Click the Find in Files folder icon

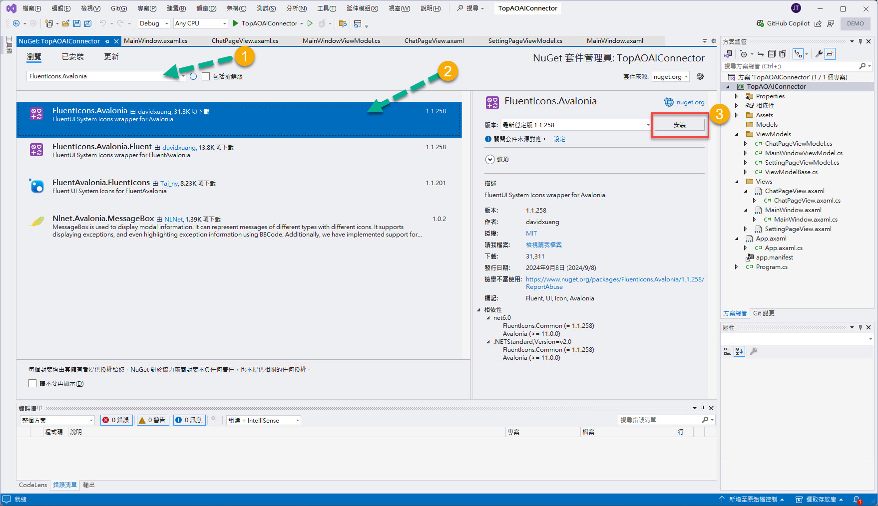(x=343, y=23)
